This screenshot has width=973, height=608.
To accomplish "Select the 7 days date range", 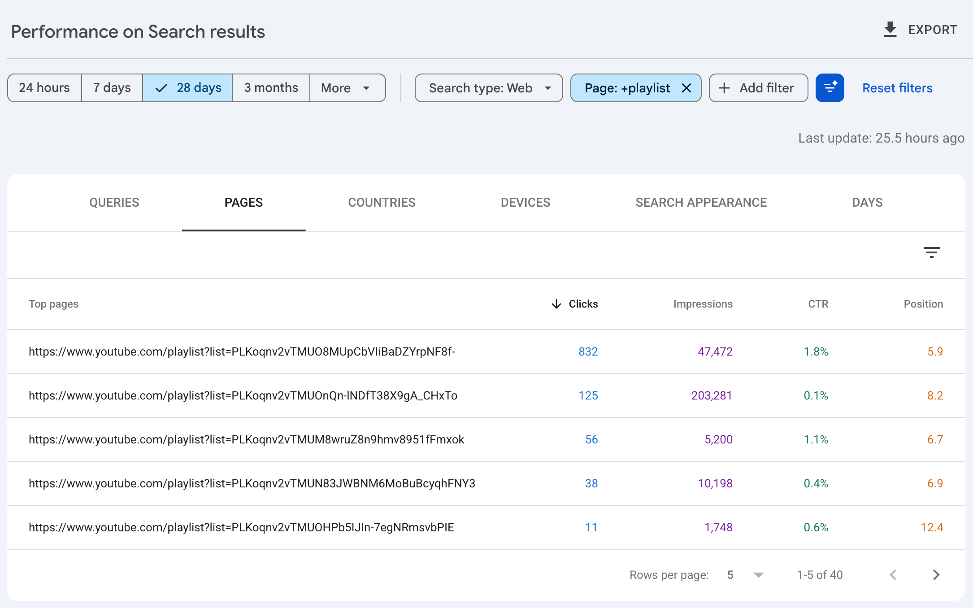I will tap(112, 88).
